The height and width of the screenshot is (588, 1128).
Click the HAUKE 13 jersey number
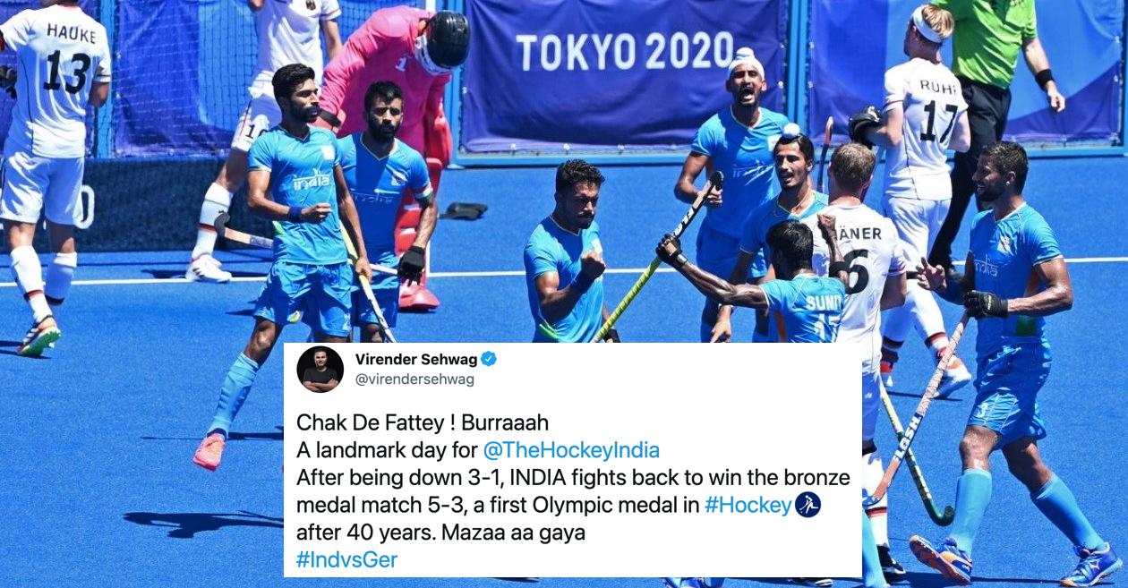point(67,71)
